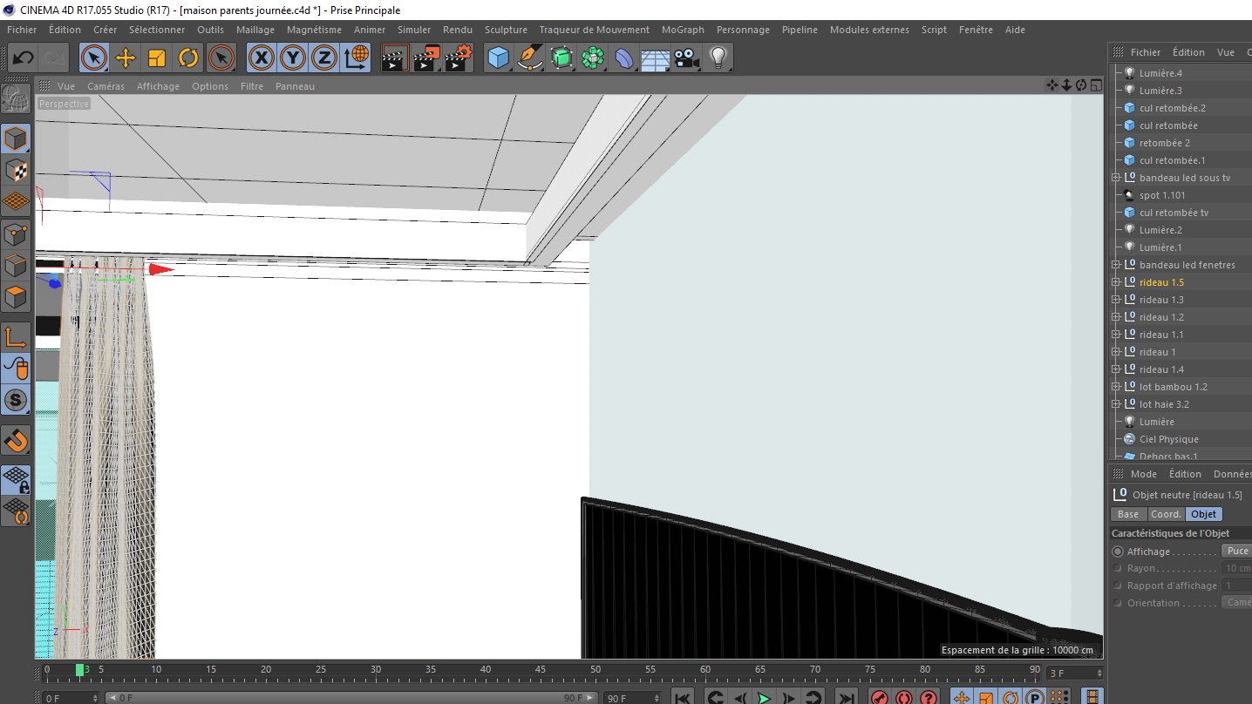Image resolution: width=1252 pixels, height=704 pixels.
Task: Open the viewport Caméras menu
Action: pos(105,86)
